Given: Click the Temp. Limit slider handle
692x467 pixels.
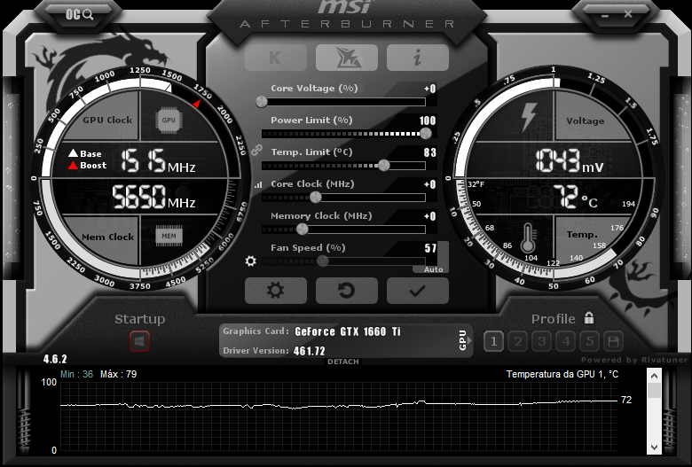Looking at the screenshot, I should 384,166.
